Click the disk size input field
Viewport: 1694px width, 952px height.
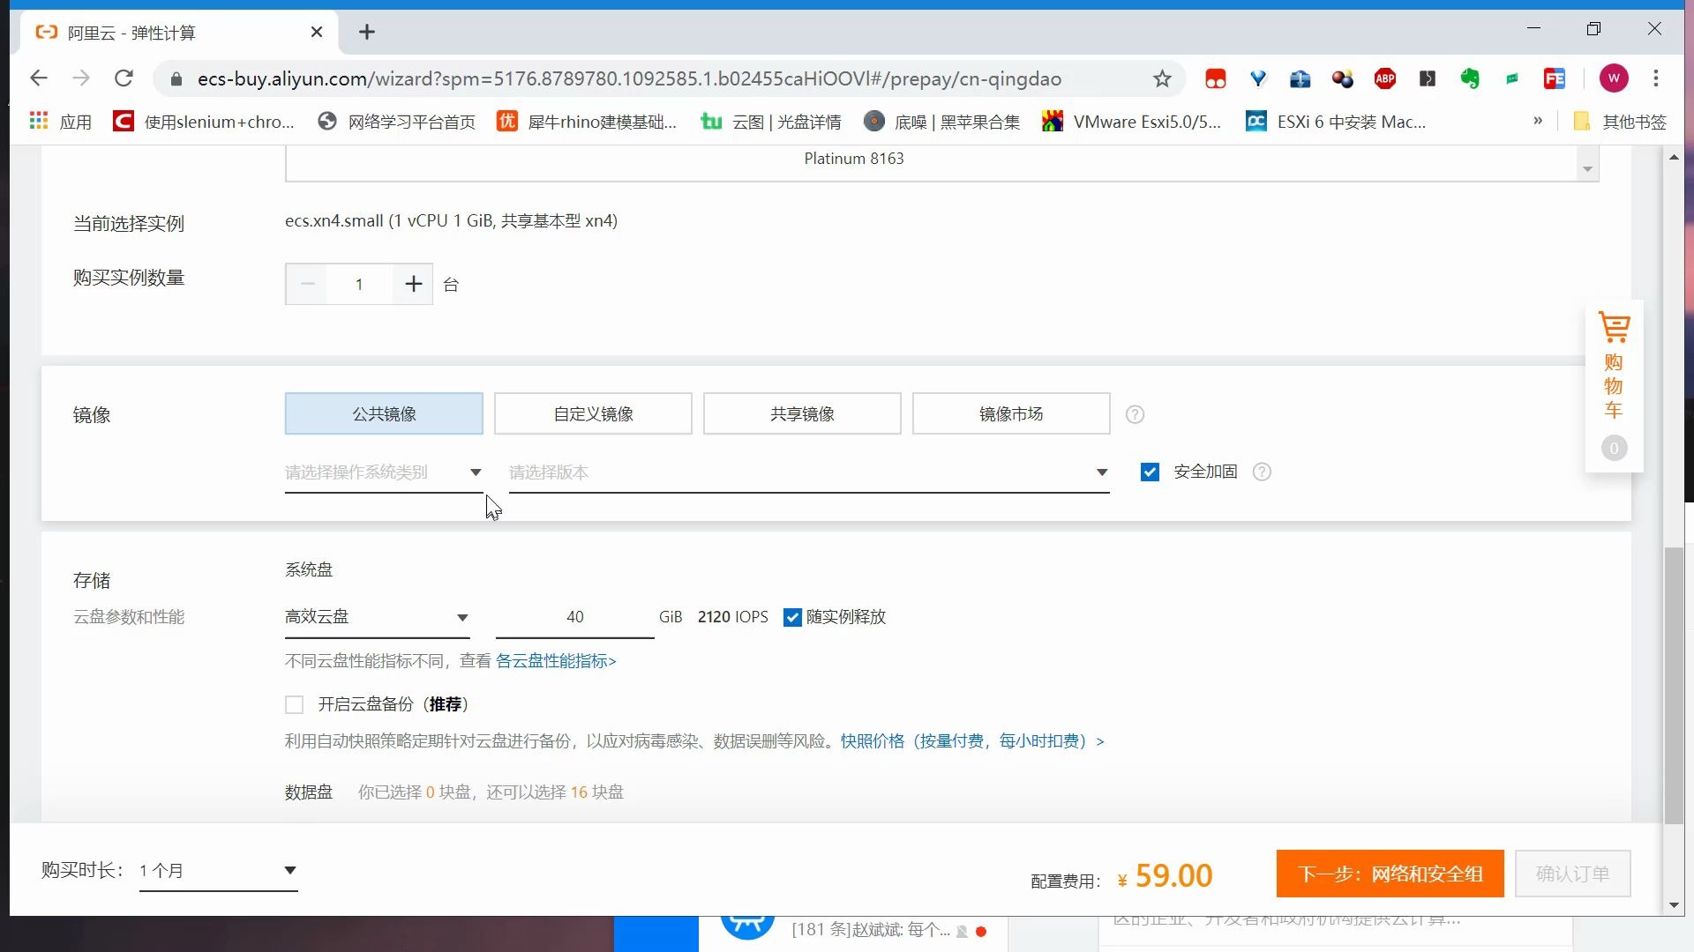click(x=574, y=616)
